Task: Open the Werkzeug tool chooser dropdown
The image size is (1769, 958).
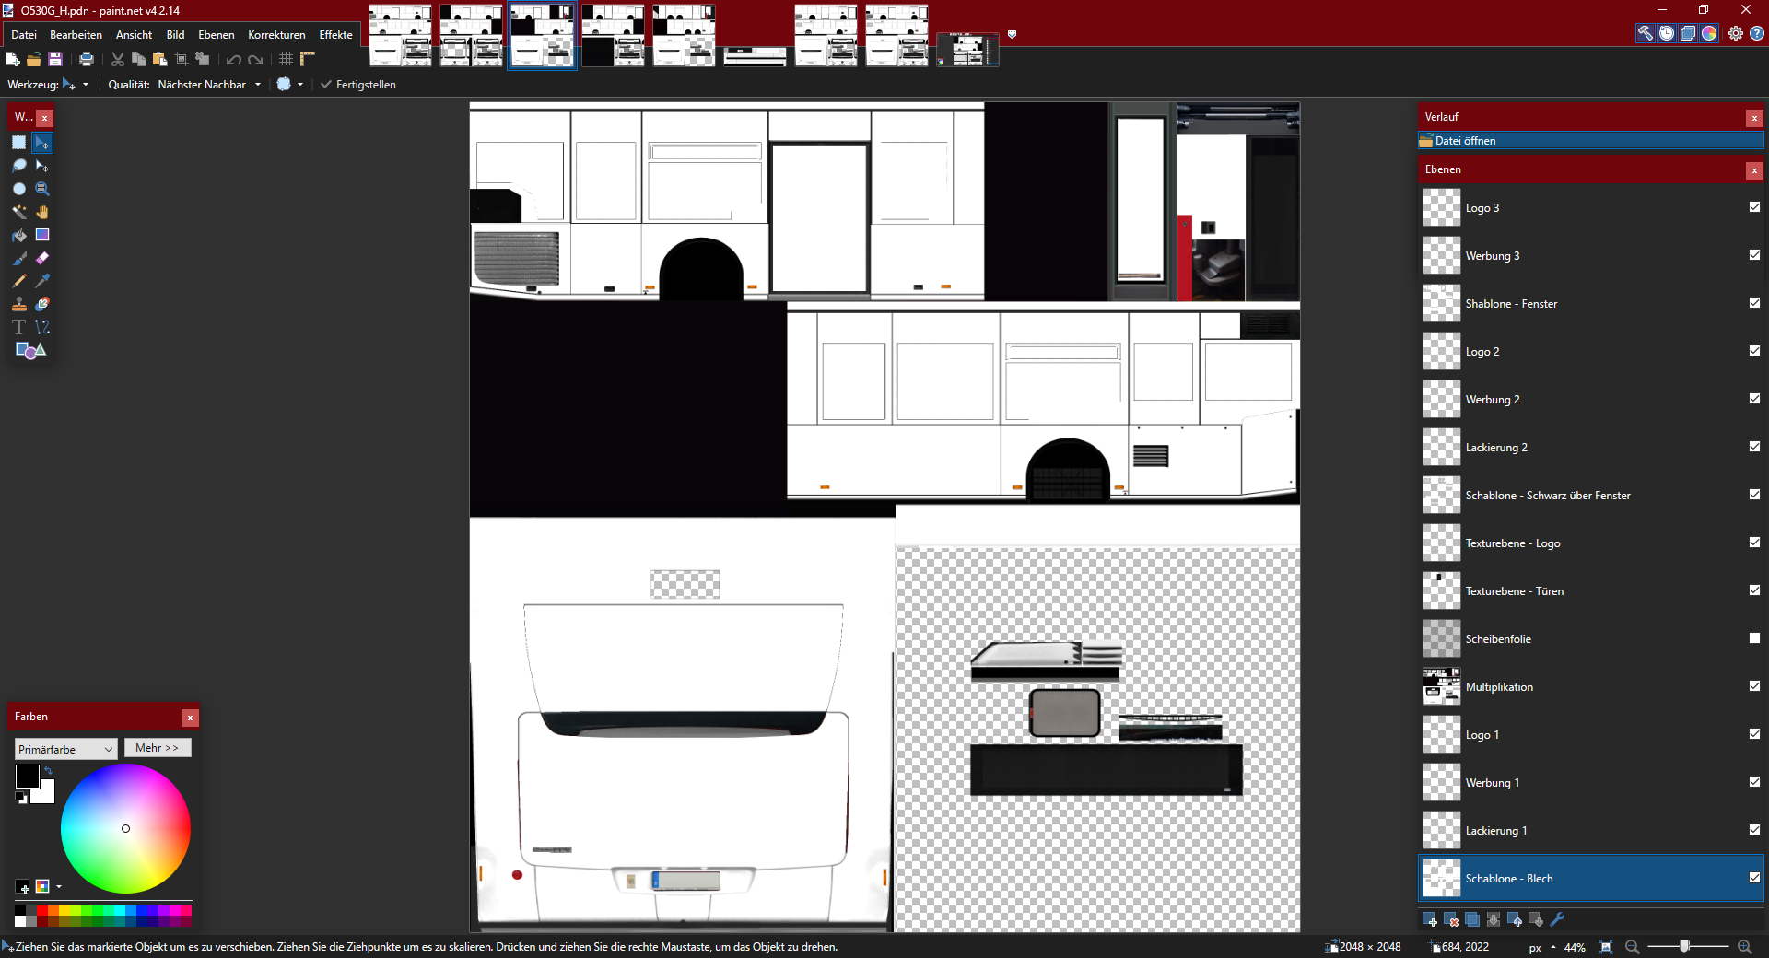Action: (x=75, y=85)
